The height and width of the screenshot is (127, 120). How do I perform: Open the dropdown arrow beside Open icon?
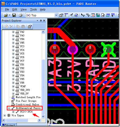(10, 15)
